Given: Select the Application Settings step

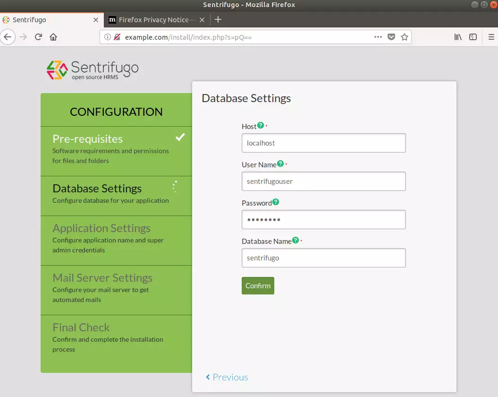Looking at the screenshot, I should click(116, 241).
